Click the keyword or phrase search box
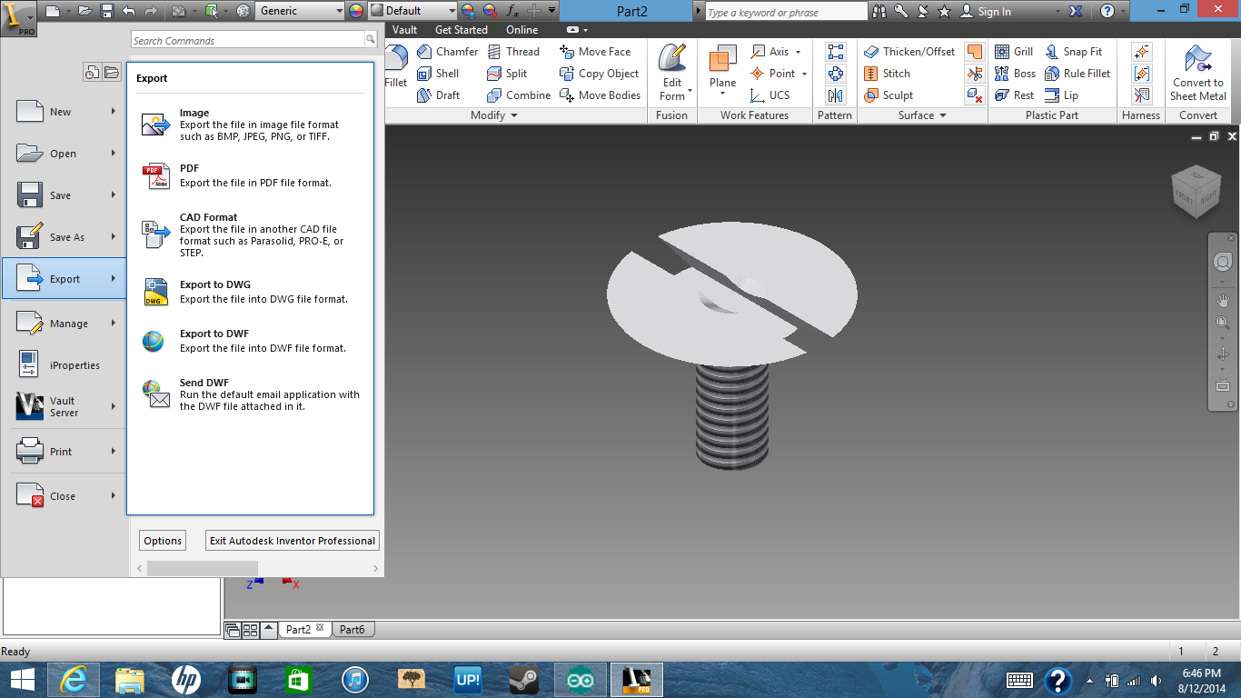 pos(786,12)
